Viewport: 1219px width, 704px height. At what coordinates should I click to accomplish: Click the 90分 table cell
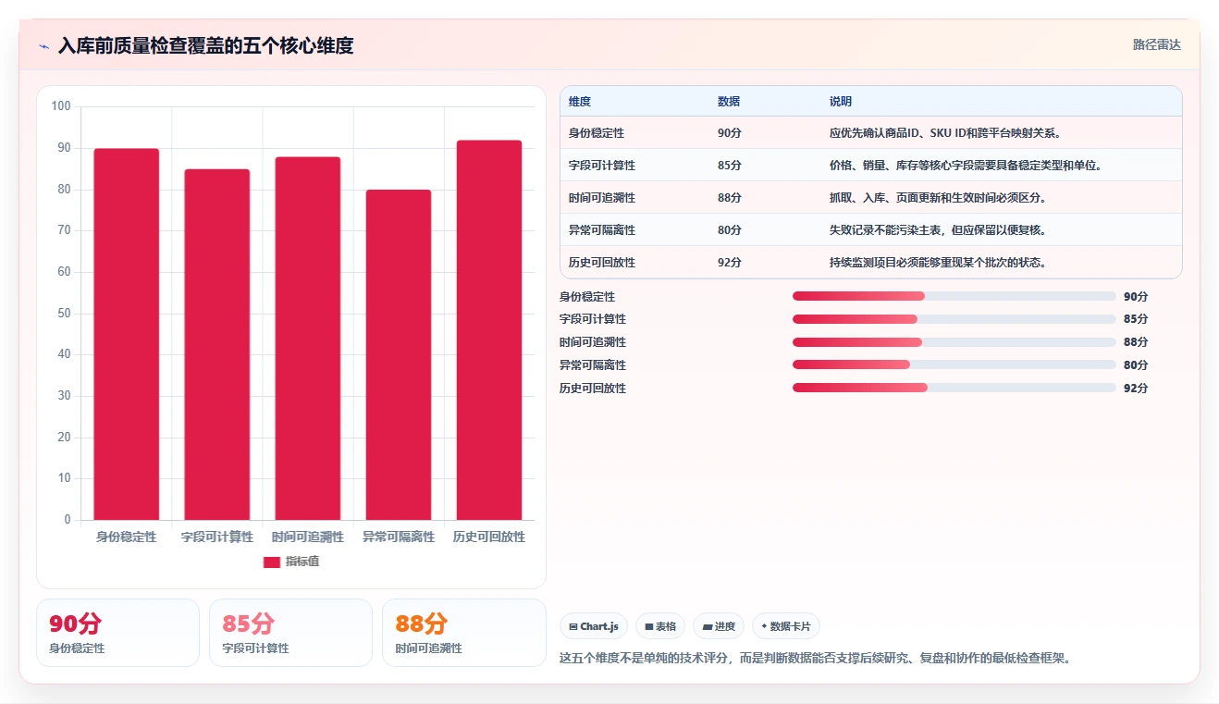click(x=730, y=132)
